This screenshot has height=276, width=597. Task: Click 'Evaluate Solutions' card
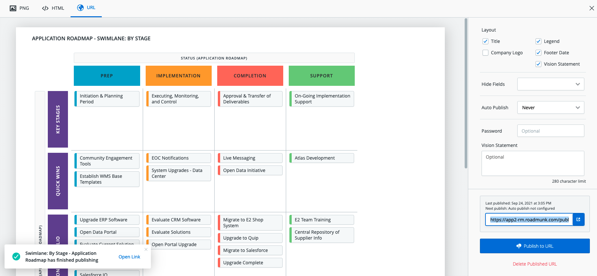point(179,232)
